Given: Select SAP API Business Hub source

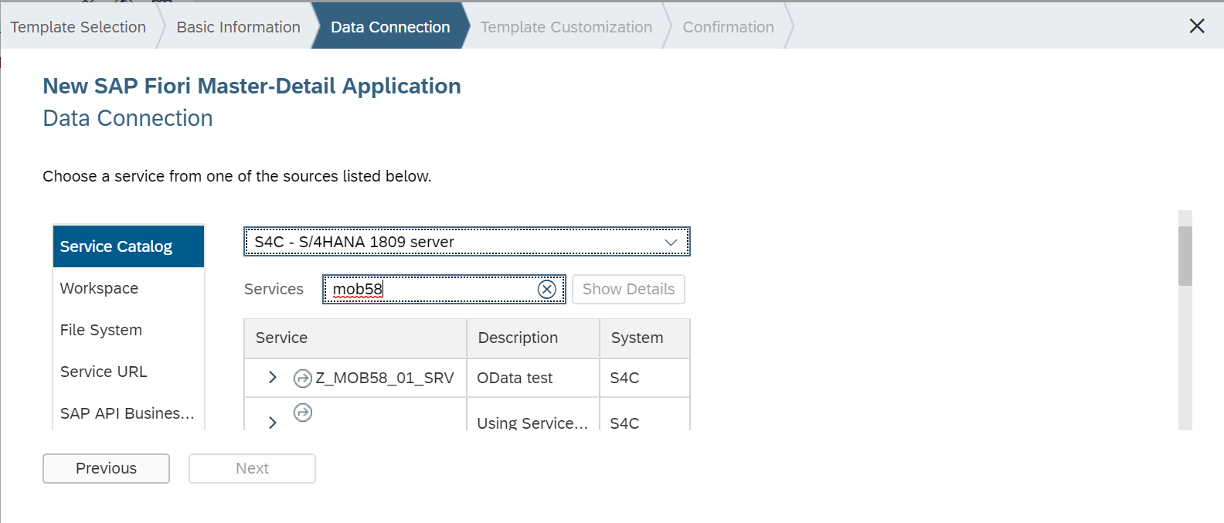Looking at the screenshot, I should pos(128,413).
